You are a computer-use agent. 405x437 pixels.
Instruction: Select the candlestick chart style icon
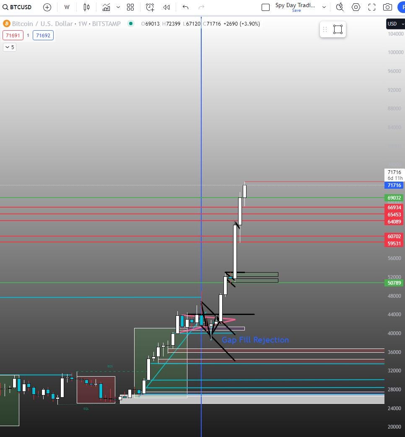(86, 7)
